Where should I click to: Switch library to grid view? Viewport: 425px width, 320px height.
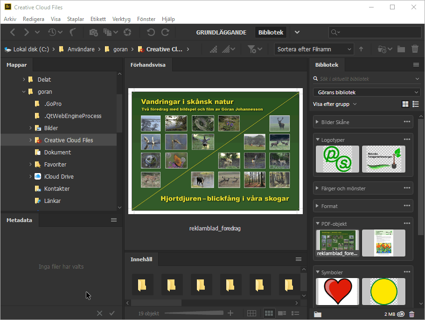point(405,104)
